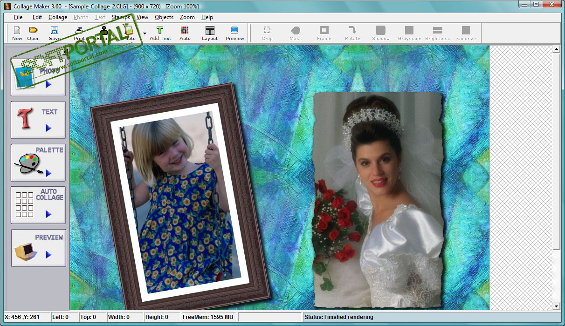Select the bride portrait photo
The image size is (565, 326).
coord(378,200)
